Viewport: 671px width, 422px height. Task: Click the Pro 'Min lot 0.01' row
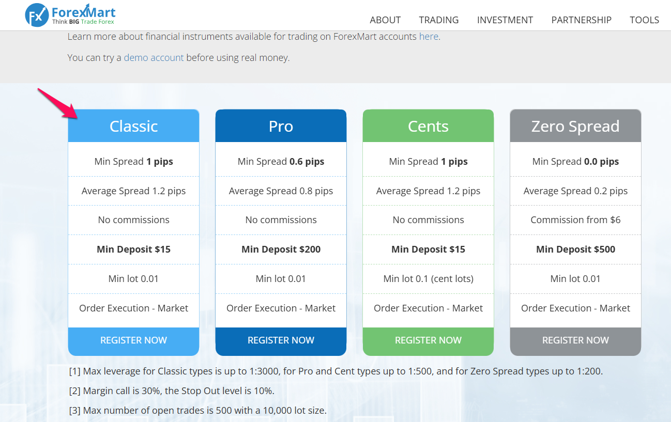pyautogui.click(x=281, y=279)
